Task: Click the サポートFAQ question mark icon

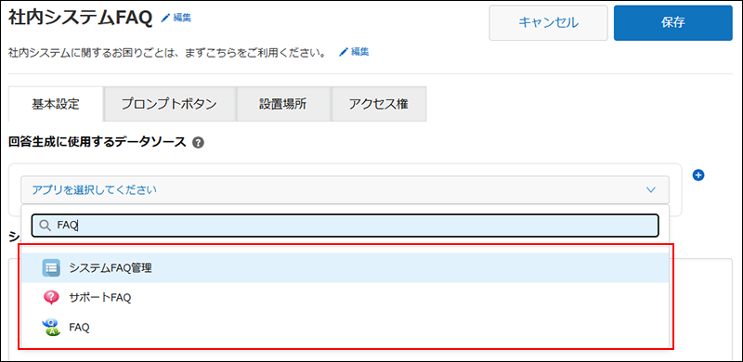Action: click(51, 298)
